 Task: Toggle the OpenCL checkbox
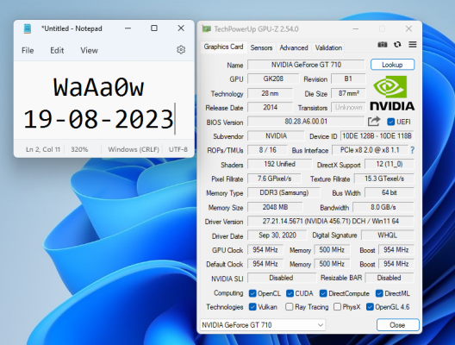click(x=252, y=293)
